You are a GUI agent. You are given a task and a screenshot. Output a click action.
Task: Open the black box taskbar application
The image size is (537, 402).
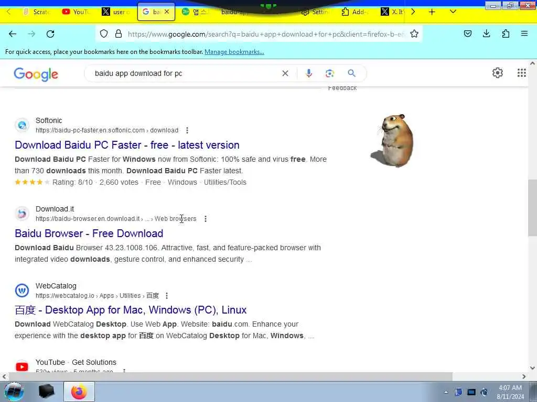coord(47,392)
